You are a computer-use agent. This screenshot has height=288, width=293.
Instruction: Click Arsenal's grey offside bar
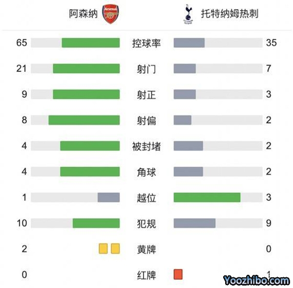click(108, 198)
